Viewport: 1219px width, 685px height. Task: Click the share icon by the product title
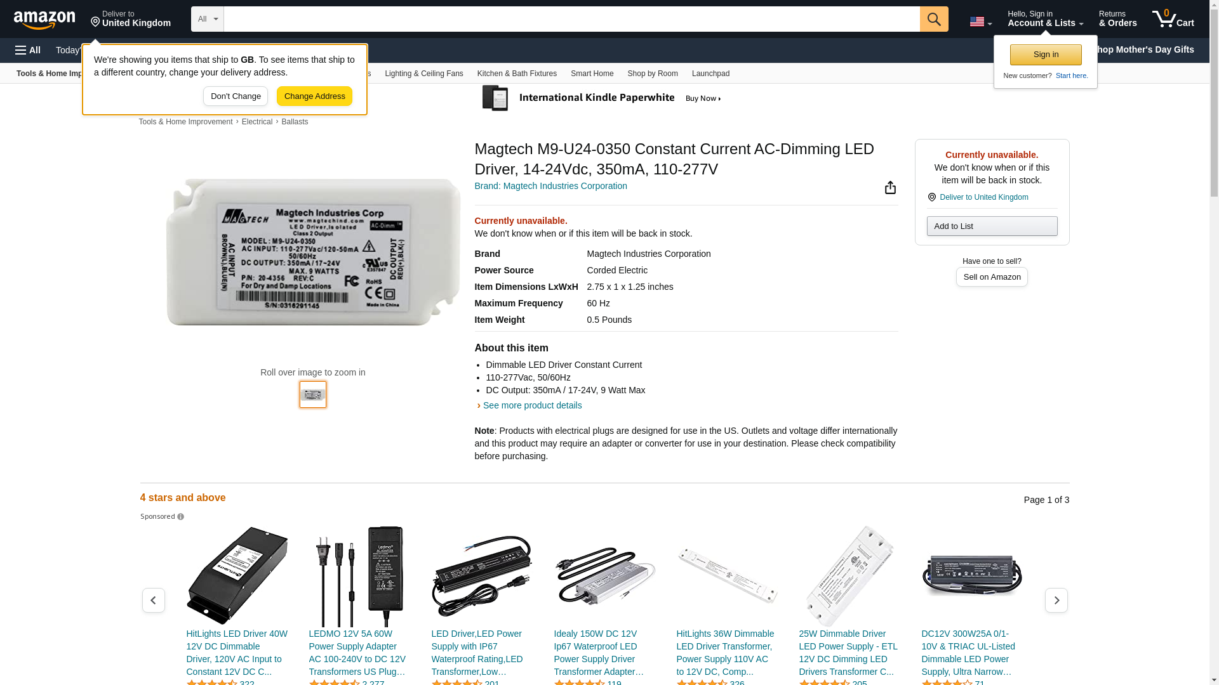(x=890, y=188)
